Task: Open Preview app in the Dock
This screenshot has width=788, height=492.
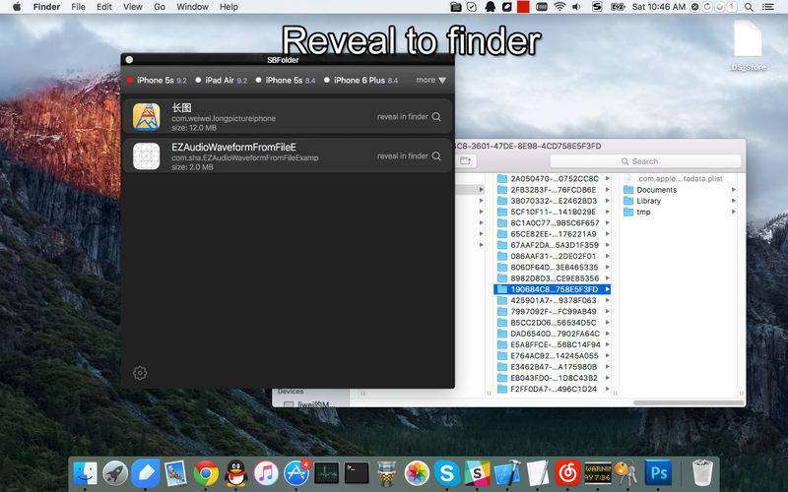Action: 175,473
